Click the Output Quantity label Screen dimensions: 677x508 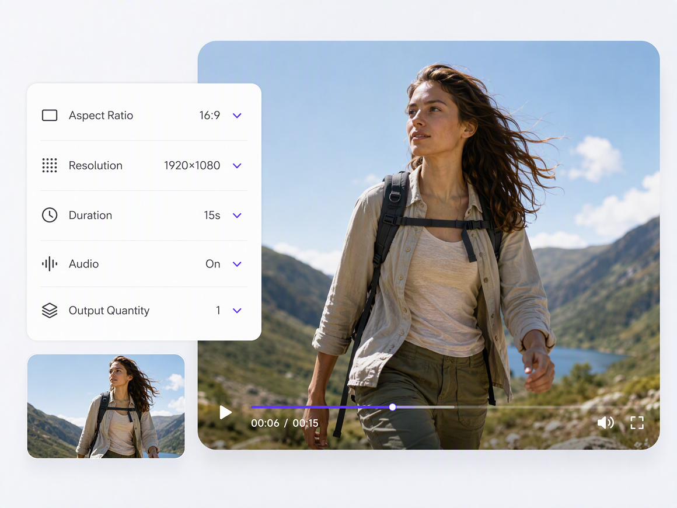click(109, 311)
